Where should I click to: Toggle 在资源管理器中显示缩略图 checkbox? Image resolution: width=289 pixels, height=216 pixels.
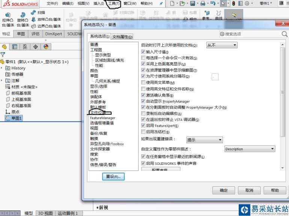[143, 70]
